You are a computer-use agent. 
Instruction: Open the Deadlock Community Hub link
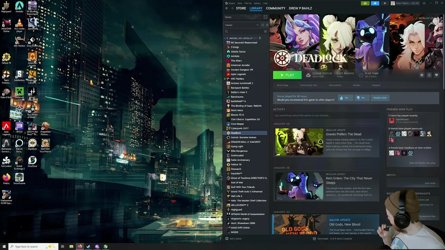[x=309, y=85]
